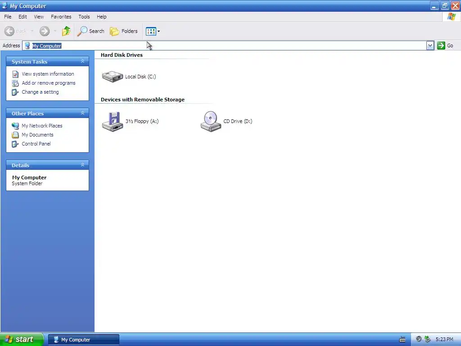Image resolution: width=461 pixels, height=346 pixels.
Task: Click the Back navigation arrow
Action: tap(9, 31)
